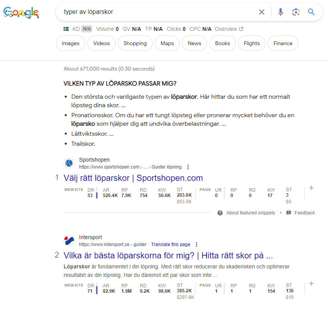Open Google Lens image search icon
This screenshot has height=312, width=328.
click(296, 12)
